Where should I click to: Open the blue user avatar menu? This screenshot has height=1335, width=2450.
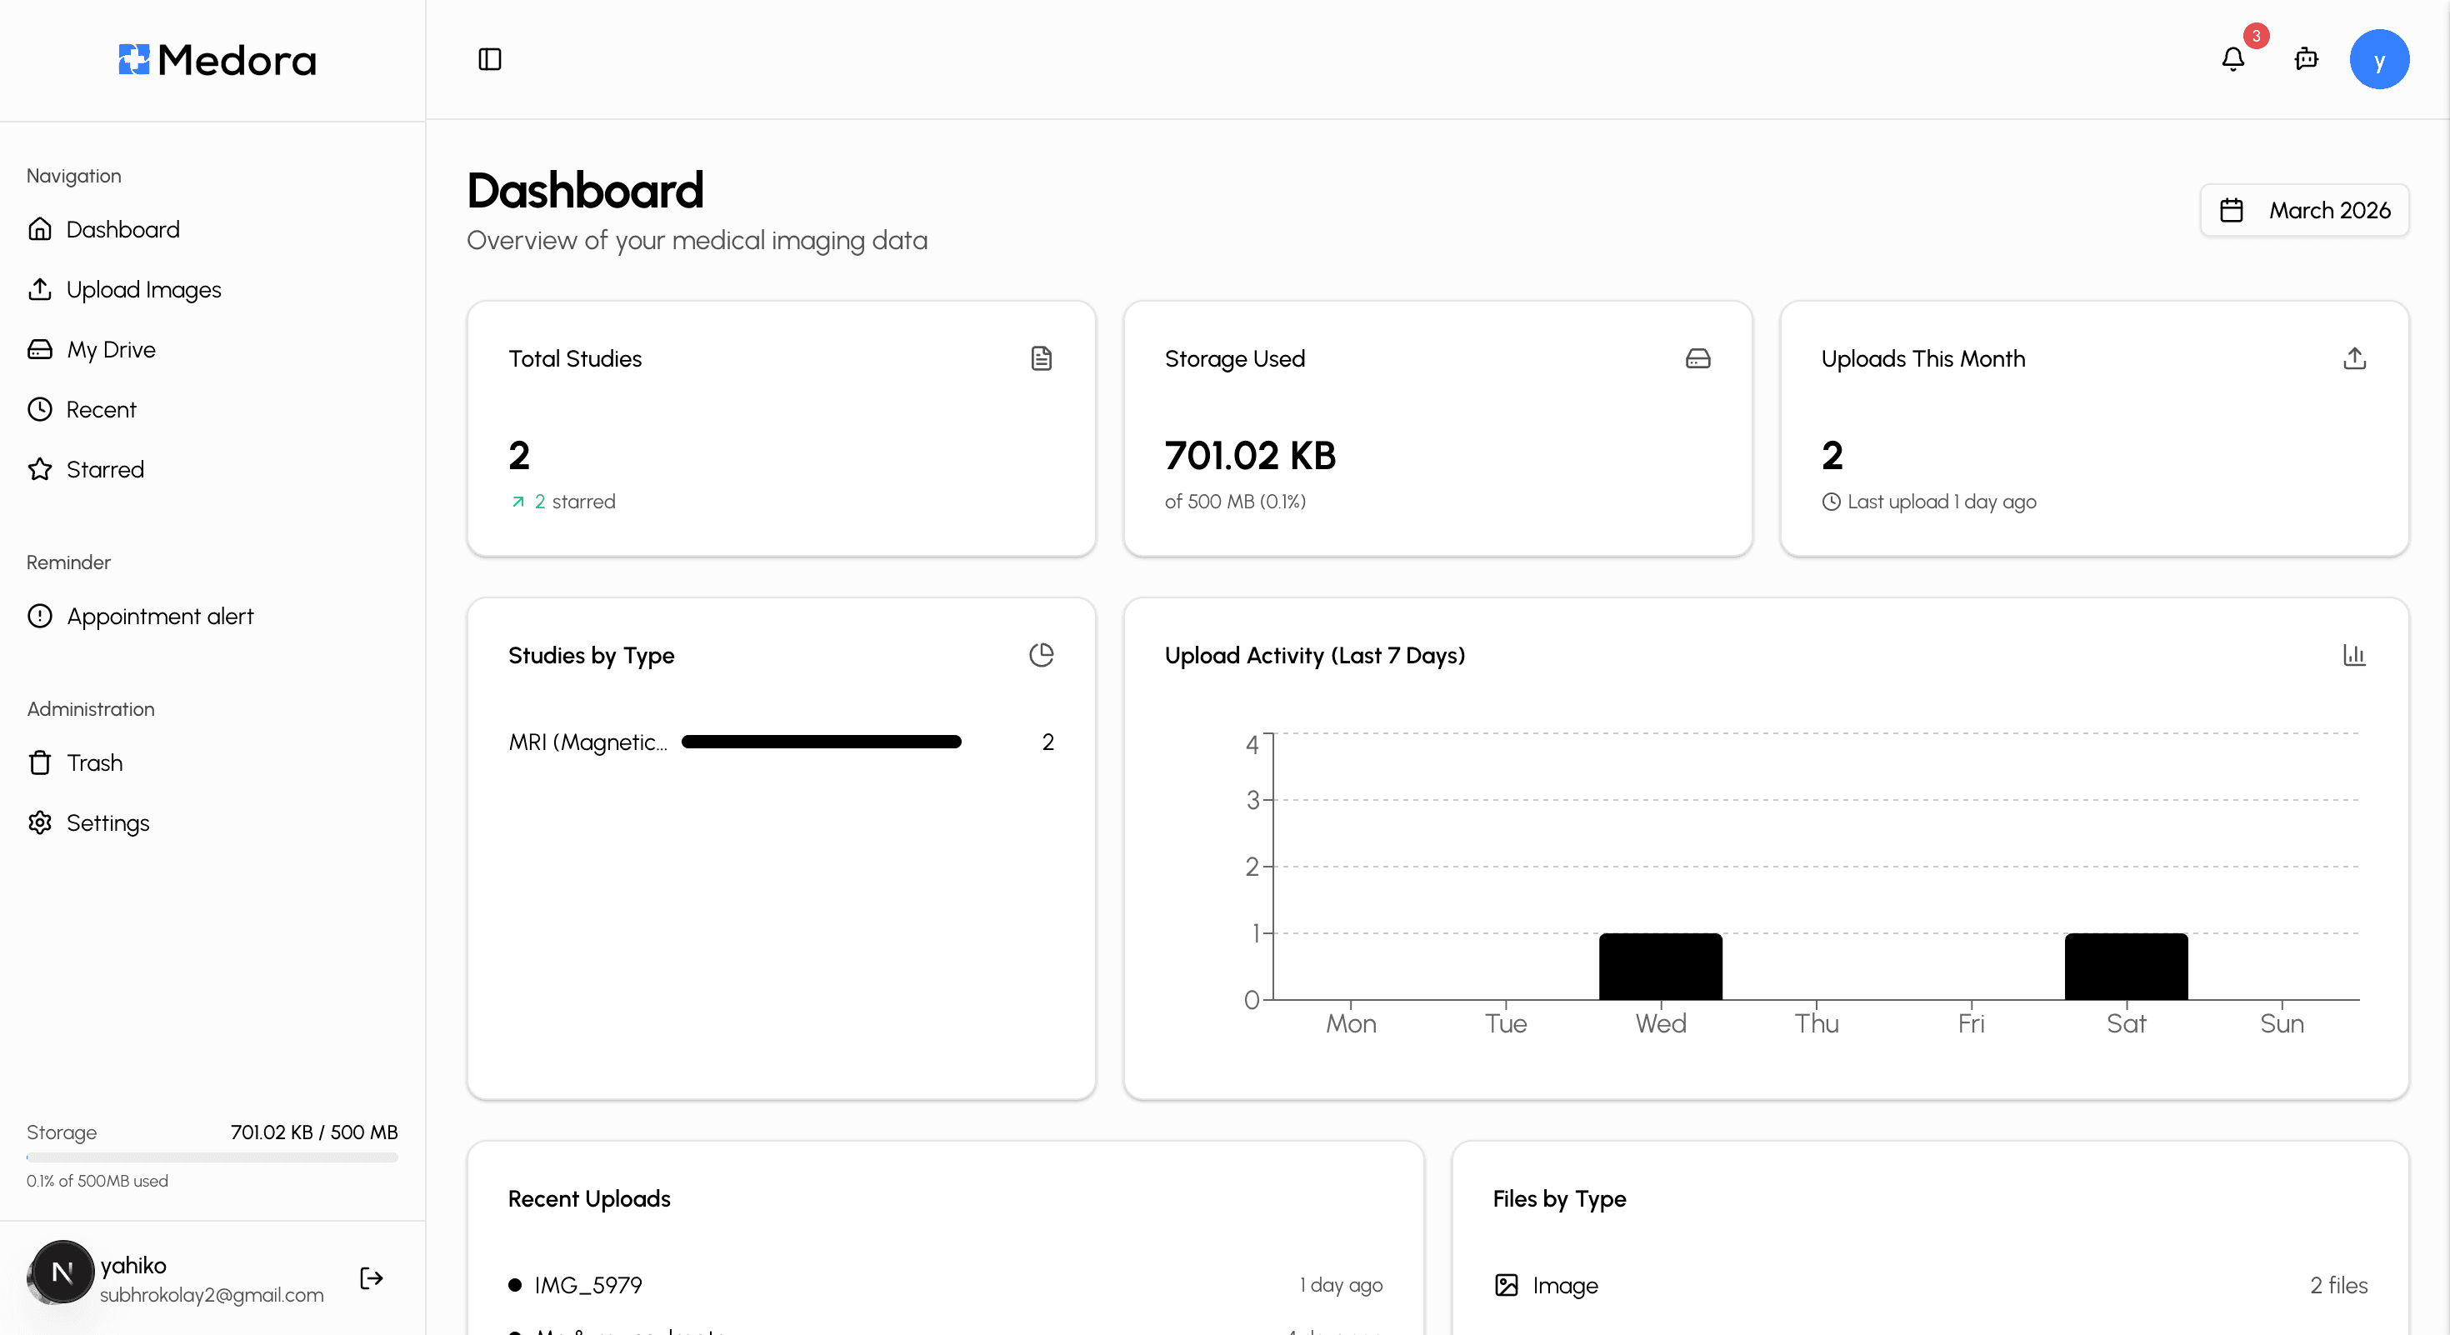(2378, 60)
